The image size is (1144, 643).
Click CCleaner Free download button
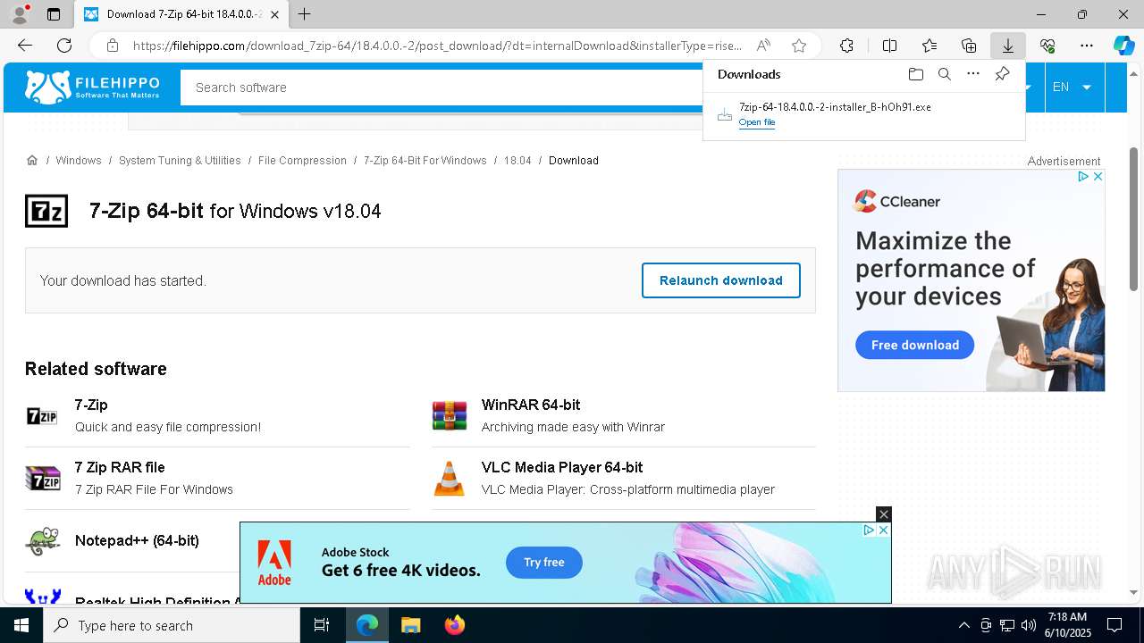(914, 345)
